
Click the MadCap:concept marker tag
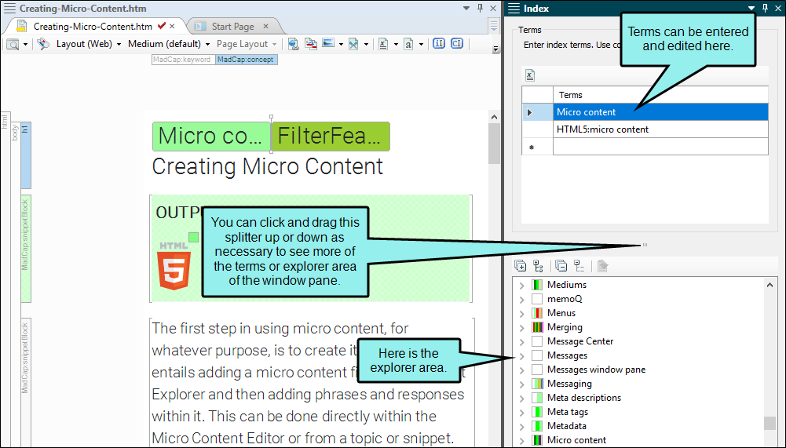click(x=246, y=60)
